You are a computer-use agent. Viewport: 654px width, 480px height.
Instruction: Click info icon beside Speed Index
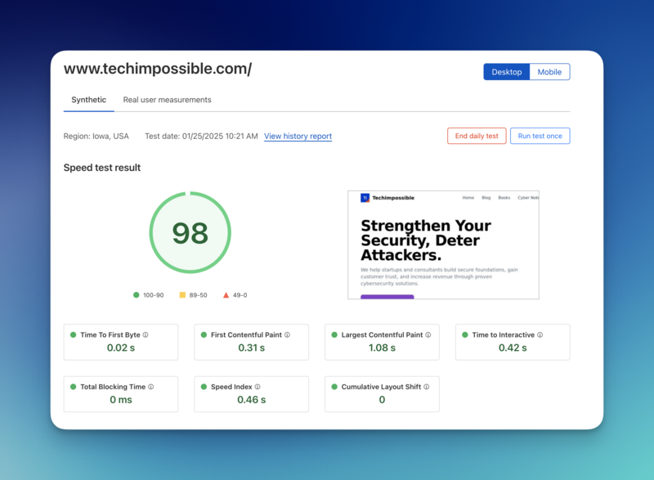258,388
